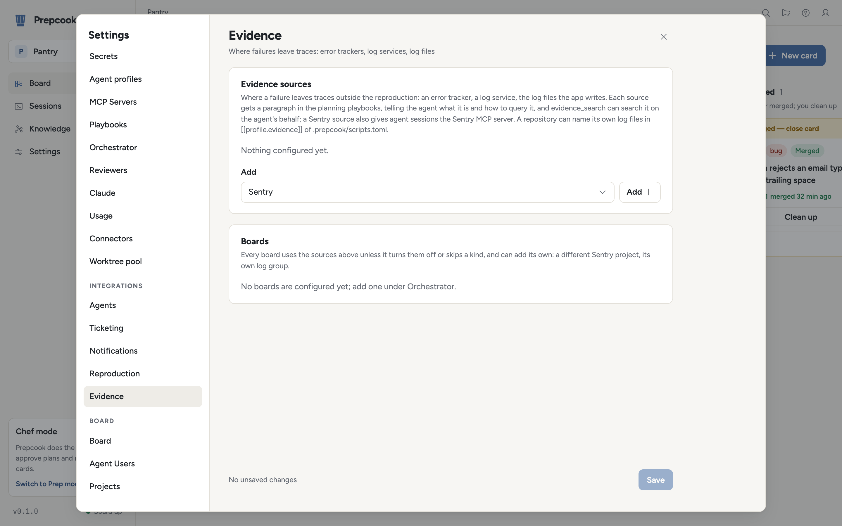This screenshot has height=526, width=842.
Task: Click Switch to Prep mode link
Action: 46,484
